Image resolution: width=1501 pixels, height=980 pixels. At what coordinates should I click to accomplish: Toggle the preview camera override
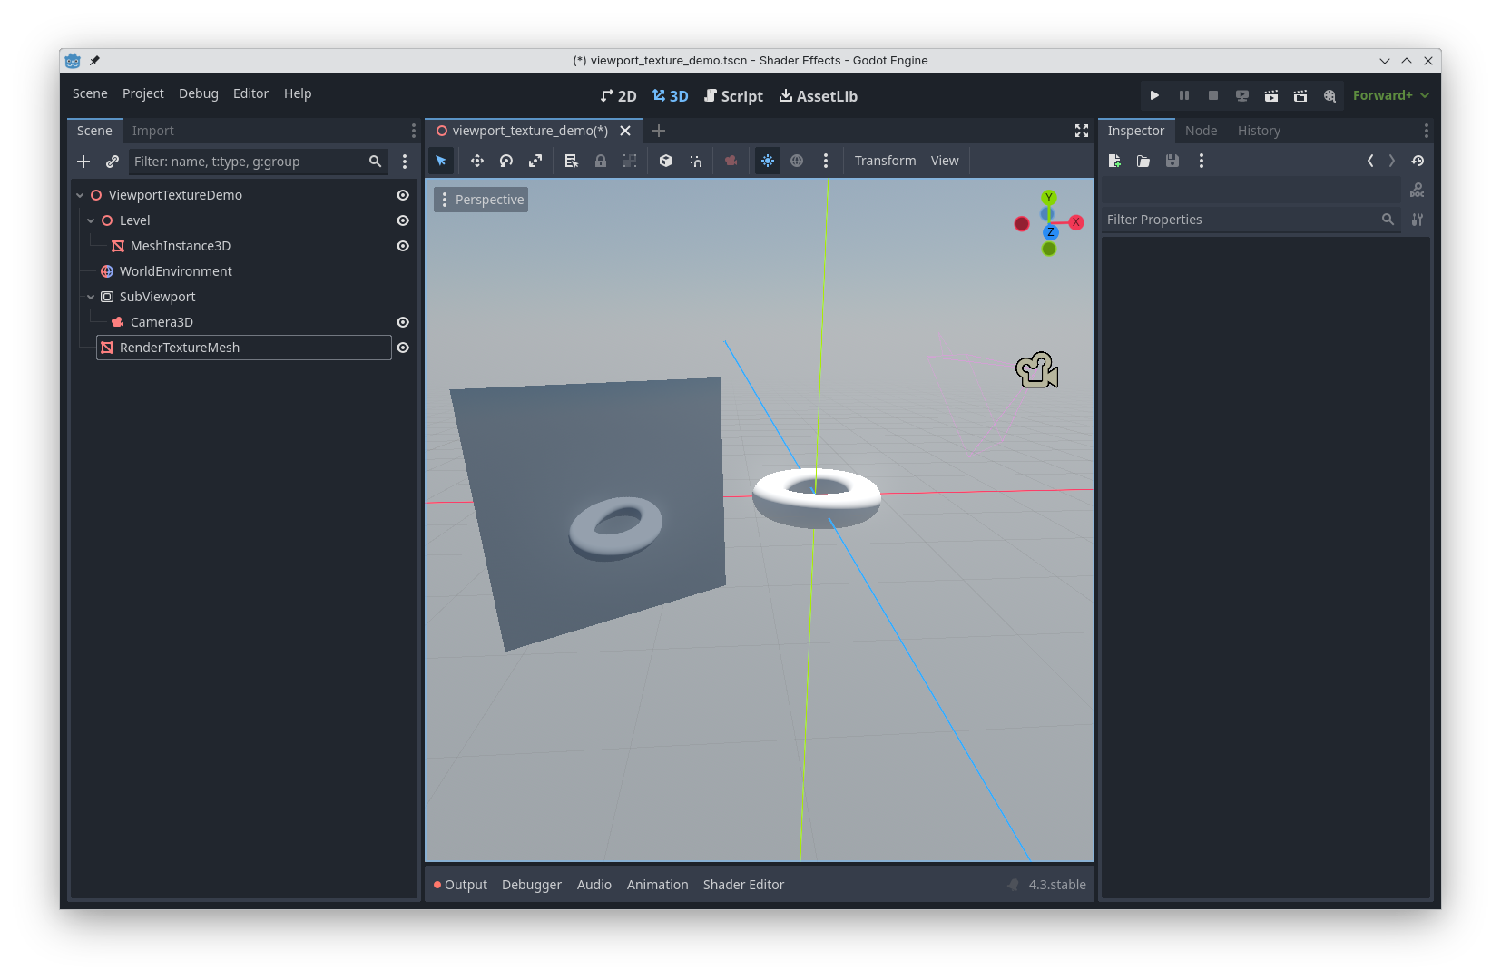pyautogui.click(x=731, y=161)
